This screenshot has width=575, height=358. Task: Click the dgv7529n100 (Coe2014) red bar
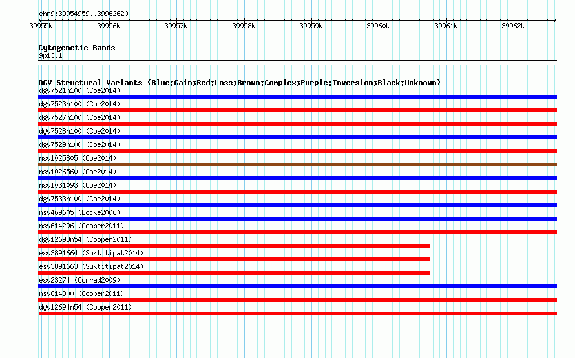pyautogui.click(x=297, y=151)
